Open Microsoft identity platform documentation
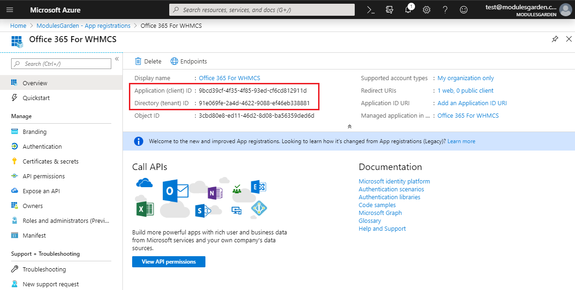This screenshot has height=290, width=575. tap(394, 182)
